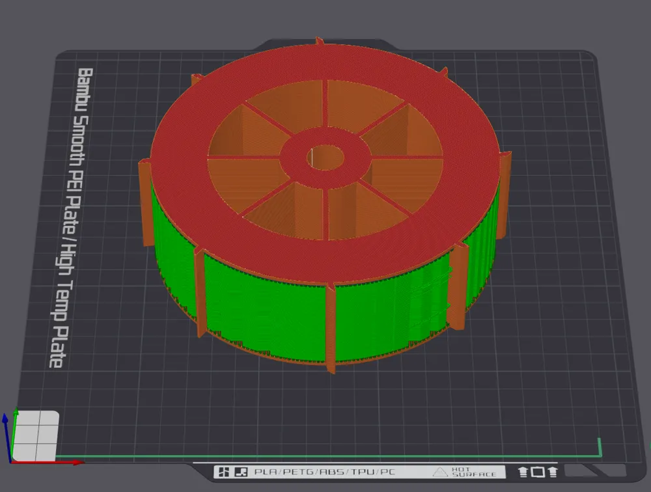Click the HOT SURFACE text label
Screen dimensions: 651x492
click(474, 472)
